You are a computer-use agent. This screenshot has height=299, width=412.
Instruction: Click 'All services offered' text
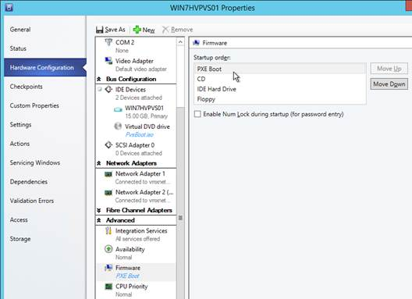tap(137, 239)
